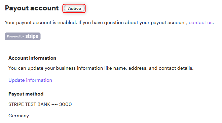Click the 'Powered by' text in badge
The height and width of the screenshot is (123, 222).
tap(15, 37)
